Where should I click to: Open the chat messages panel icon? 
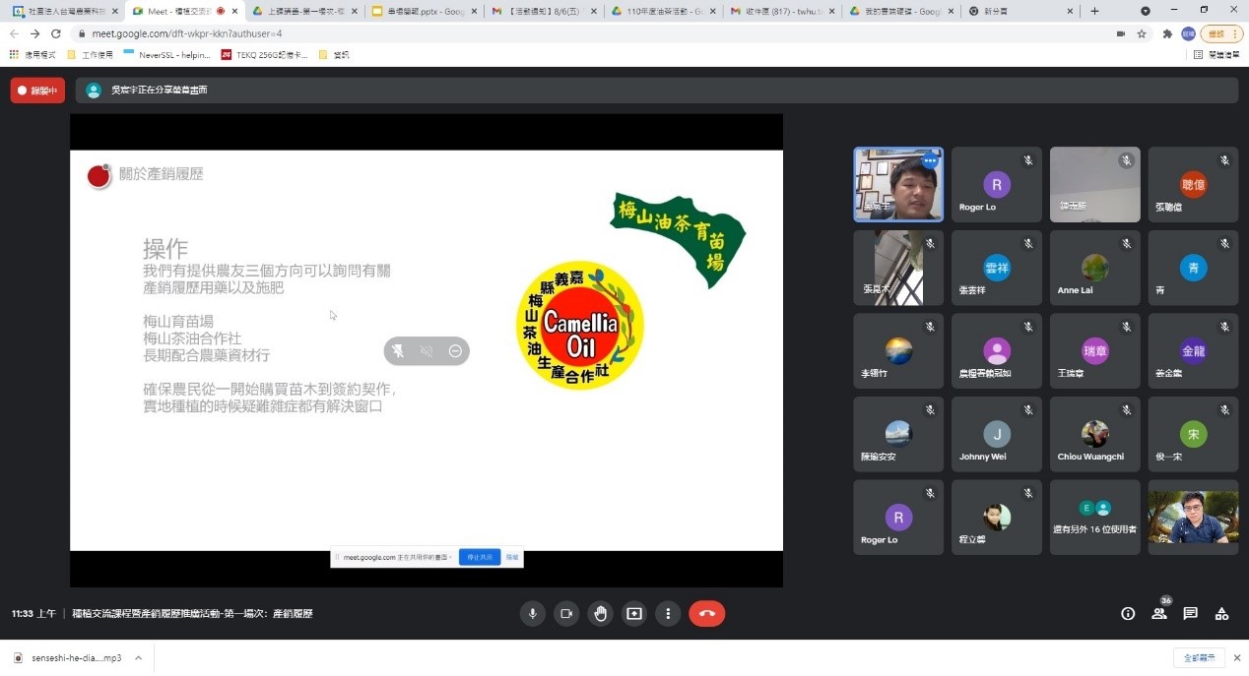(1190, 613)
